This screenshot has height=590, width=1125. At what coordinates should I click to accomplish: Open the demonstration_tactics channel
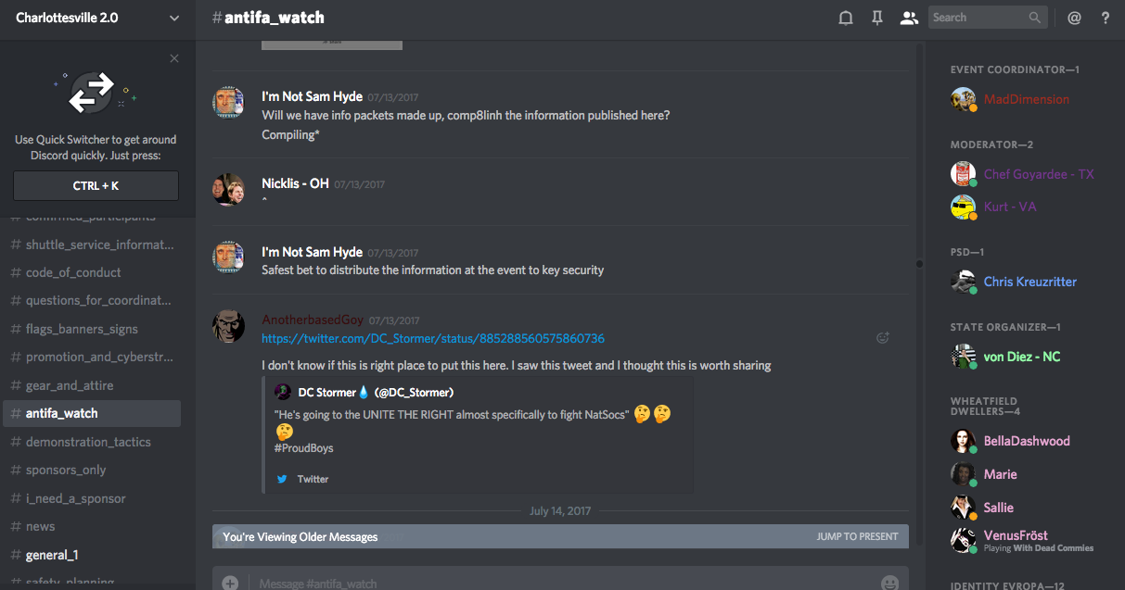click(88, 442)
